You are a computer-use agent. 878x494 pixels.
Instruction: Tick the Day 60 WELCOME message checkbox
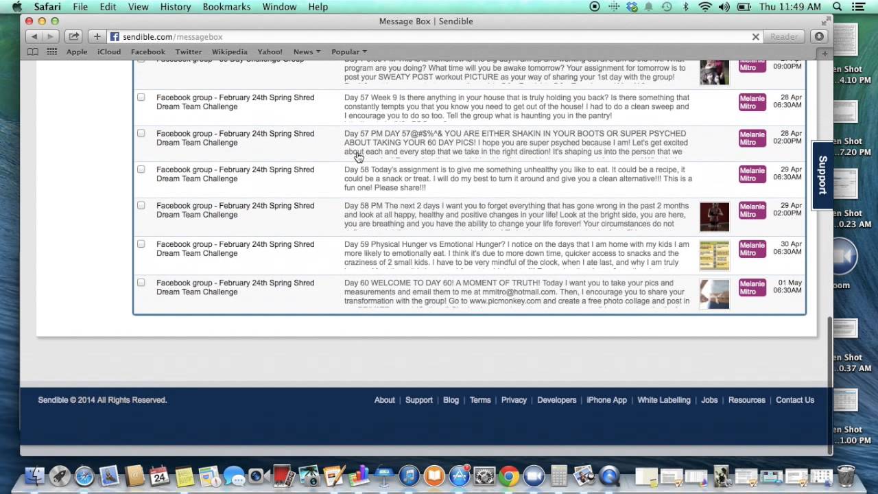tap(141, 282)
